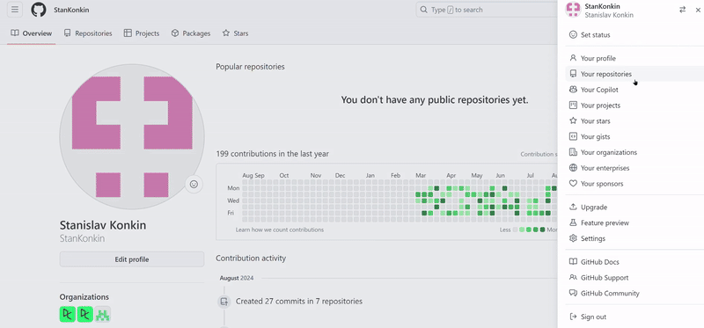Image resolution: width=704 pixels, height=328 pixels.
Task: Click the lightest green legend swatch
Action: (x=522, y=230)
